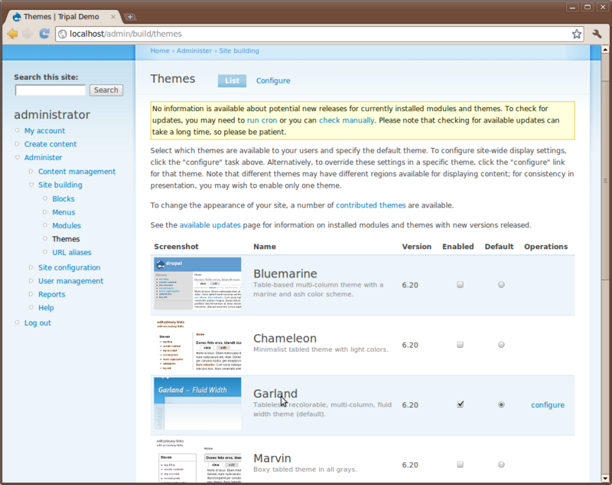Open the available updates link
612x485 pixels.
click(x=210, y=225)
